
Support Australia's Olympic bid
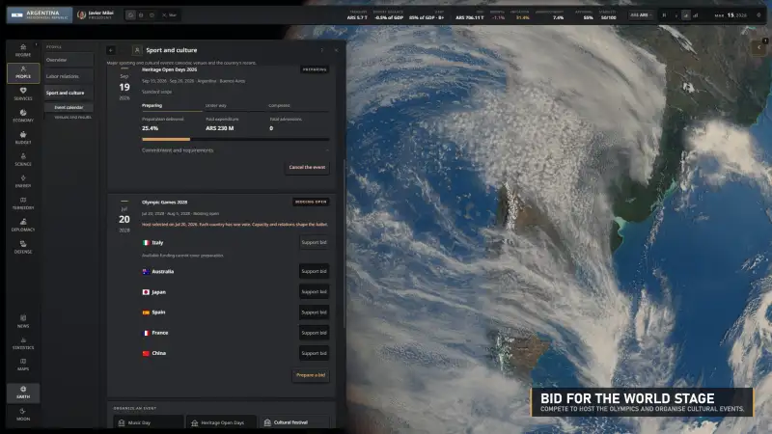[x=315, y=271]
